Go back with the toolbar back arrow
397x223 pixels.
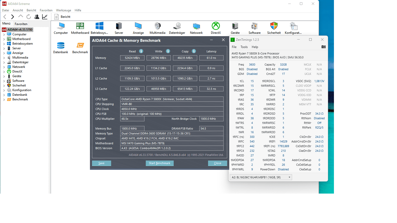pos(5,17)
